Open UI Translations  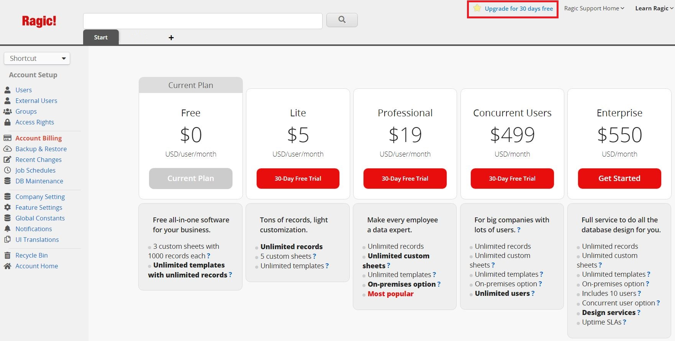37,240
